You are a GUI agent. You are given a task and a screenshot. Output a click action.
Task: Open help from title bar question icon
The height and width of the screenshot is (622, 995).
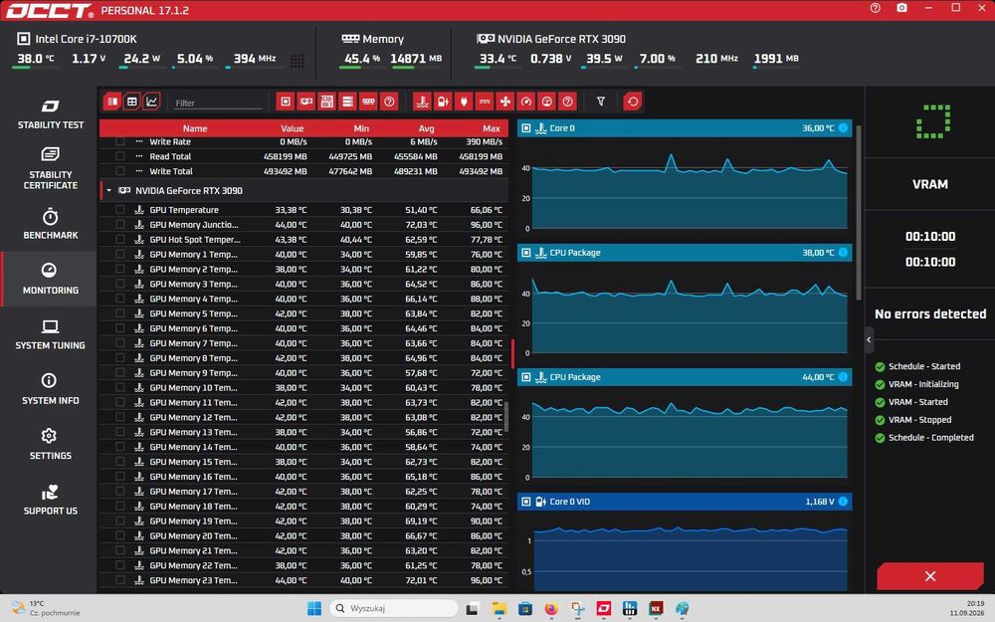[875, 8]
